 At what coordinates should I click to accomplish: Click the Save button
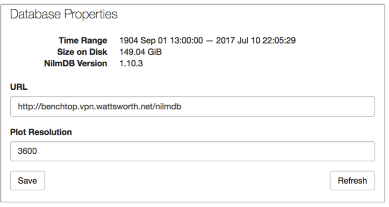click(x=28, y=180)
